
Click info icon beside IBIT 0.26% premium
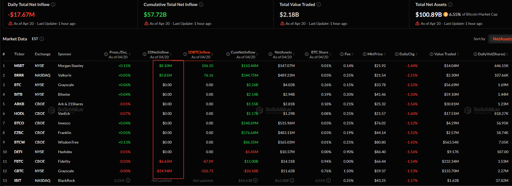coord(128,180)
